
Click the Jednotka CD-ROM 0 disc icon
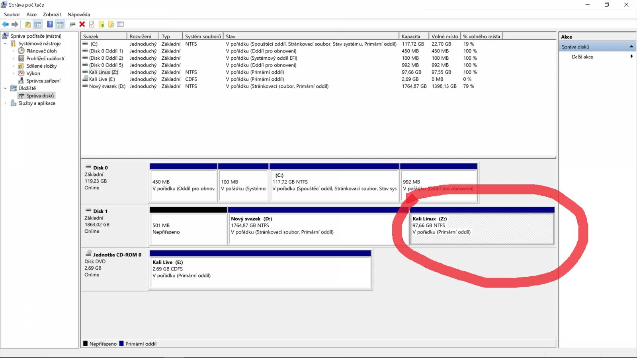89,253
